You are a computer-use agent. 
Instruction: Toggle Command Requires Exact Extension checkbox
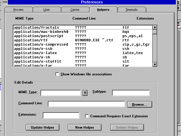(87, 116)
